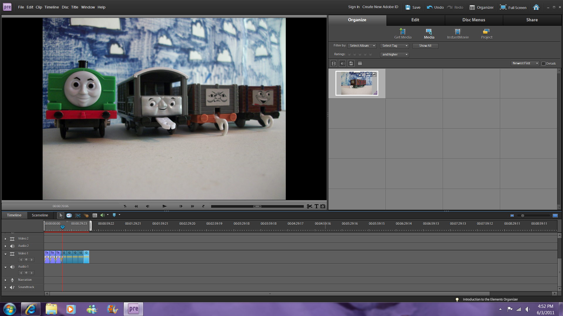Click the Freeze Frame camera icon
This screenshot has width=563, height=316.
click(323, 206)
